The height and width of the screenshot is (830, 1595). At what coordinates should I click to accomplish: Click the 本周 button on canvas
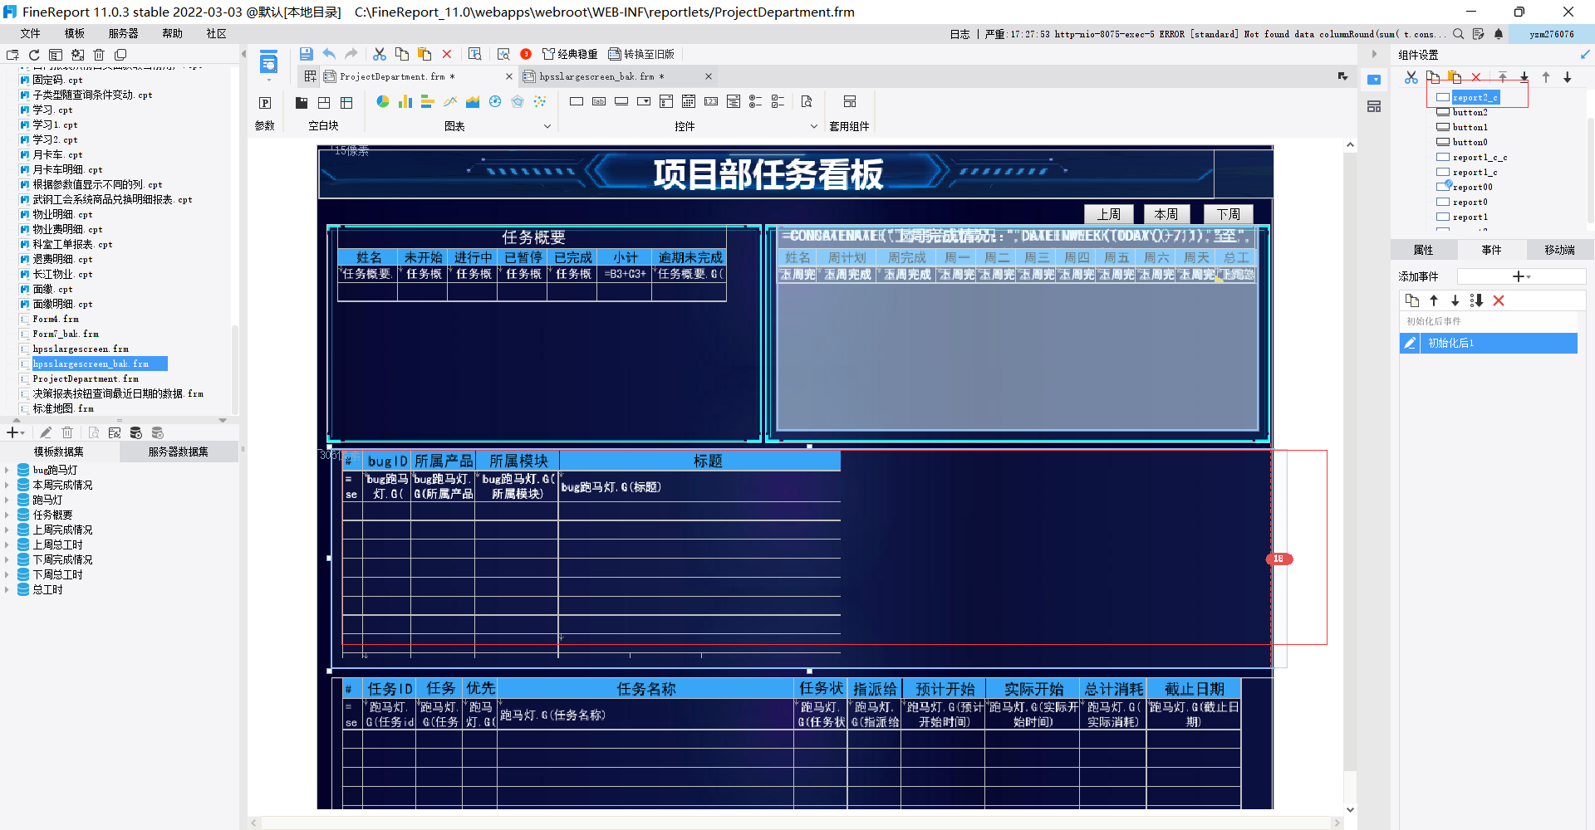pos(1166,214)
